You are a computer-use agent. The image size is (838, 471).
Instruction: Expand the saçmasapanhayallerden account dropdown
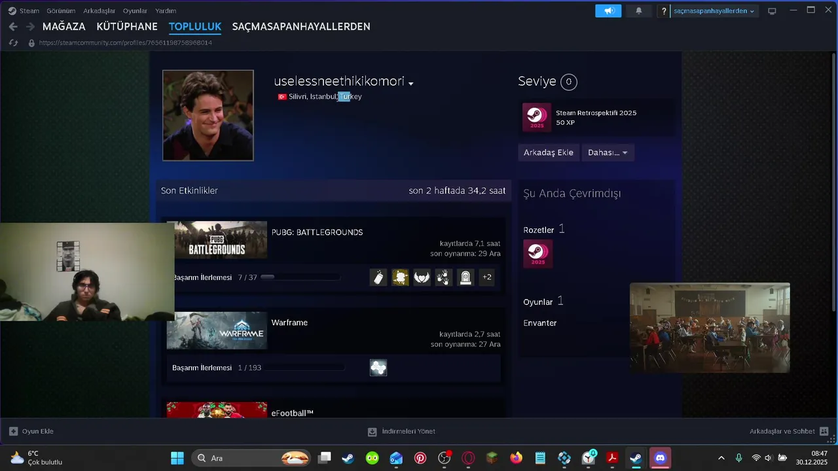(714, 11)
